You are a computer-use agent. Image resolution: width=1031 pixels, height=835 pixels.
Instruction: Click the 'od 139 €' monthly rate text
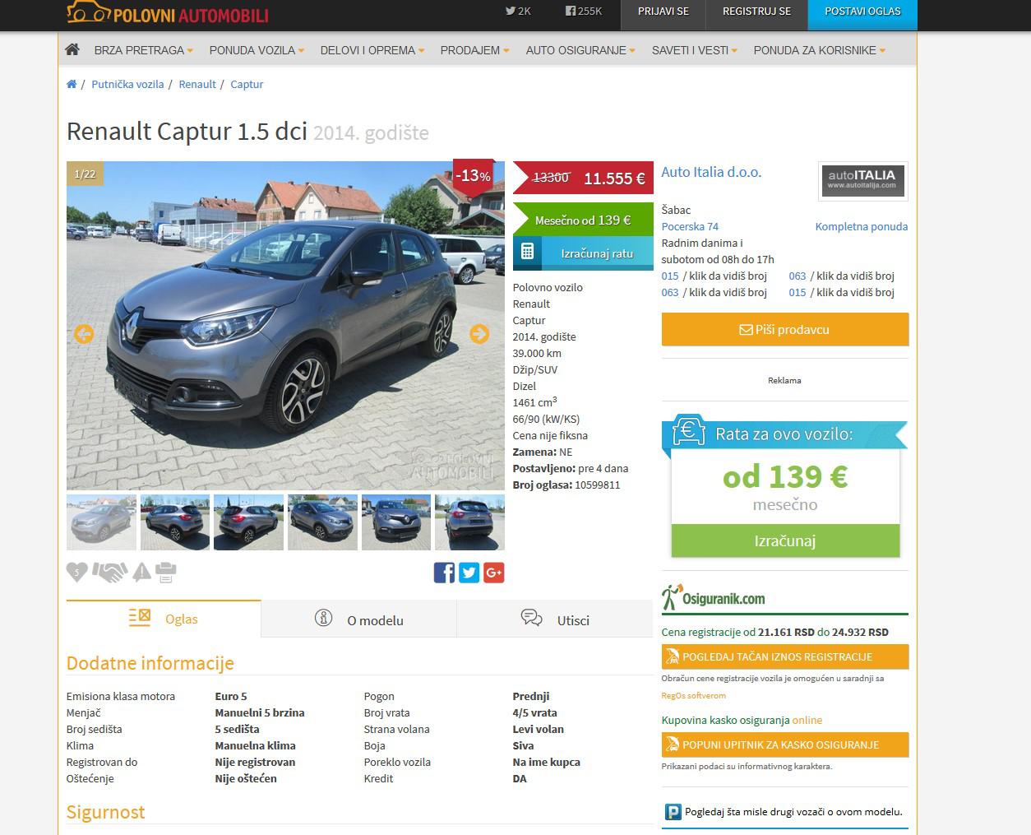785,476
